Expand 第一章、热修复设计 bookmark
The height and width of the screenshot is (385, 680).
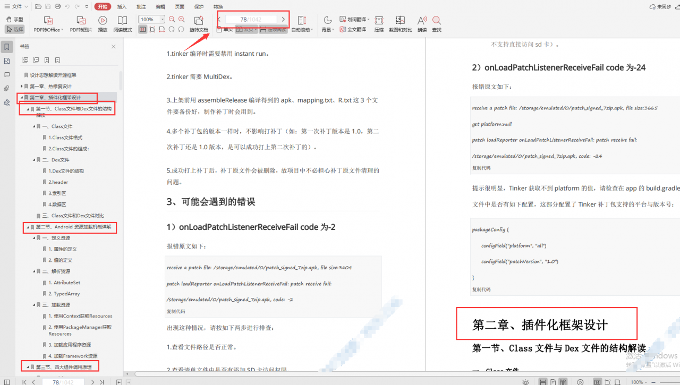point(22,86)
